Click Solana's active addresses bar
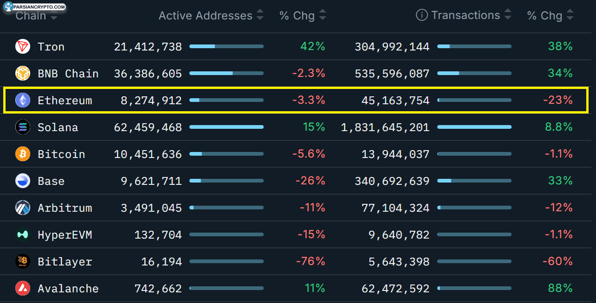 coord(227,127)
